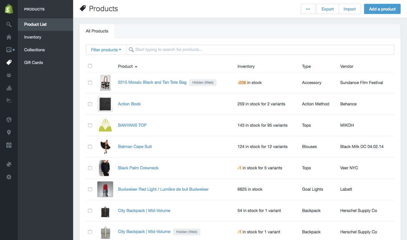Sort by the Product column header arrow
The height and width of the screenshot is (240, 407).
[x=136, y=67]
